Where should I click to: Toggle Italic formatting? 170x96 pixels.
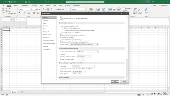click(x=22, y=13)
